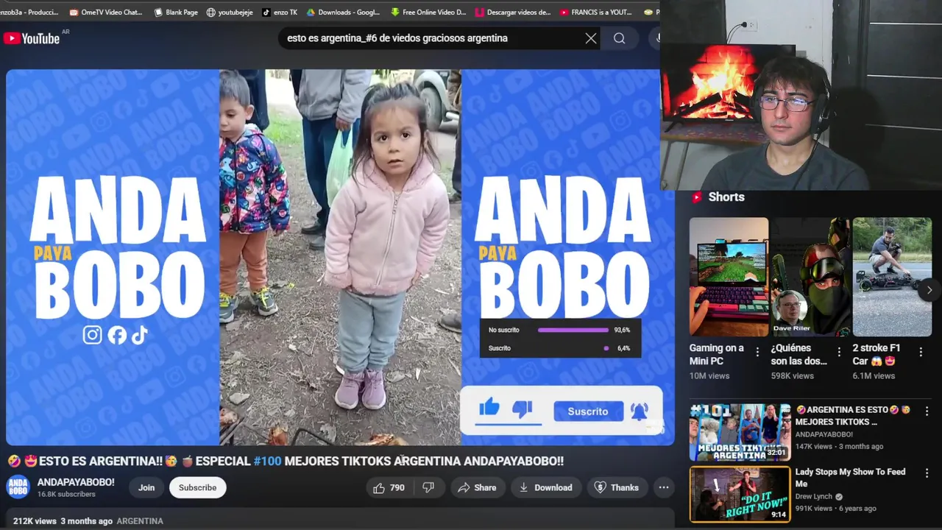Open 'ARGENTINA ES ESTO' recommended video thumbnail
The height and width of the screenshot is (530, 942).
click(x=740, y=431)
